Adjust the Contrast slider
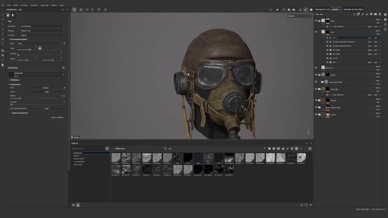Viewport: 388px width, 218px height. (12, 104)
